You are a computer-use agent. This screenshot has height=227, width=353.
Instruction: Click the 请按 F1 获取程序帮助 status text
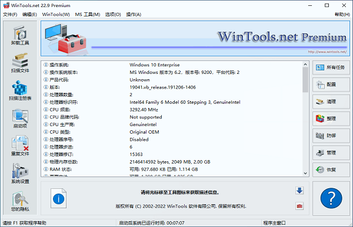[24, 223]
